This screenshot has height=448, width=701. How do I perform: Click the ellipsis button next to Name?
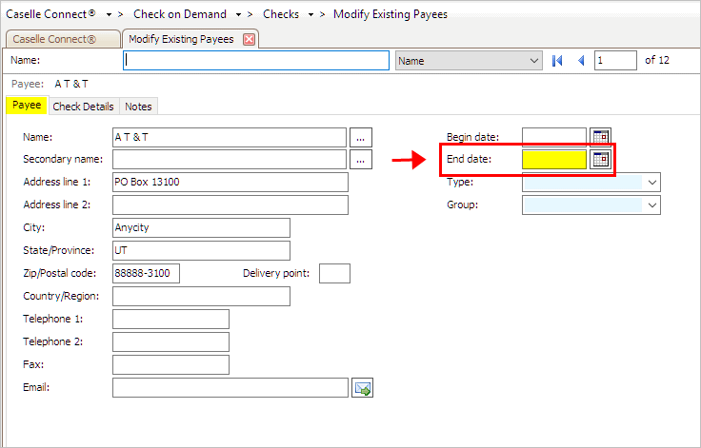[x=359, y=137]
